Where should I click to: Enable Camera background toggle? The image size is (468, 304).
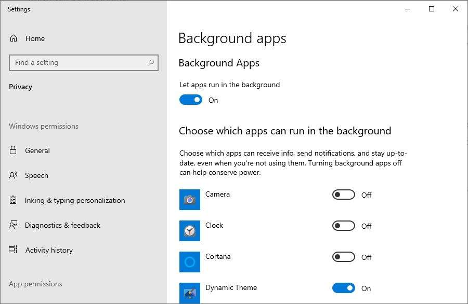[344, 195]
